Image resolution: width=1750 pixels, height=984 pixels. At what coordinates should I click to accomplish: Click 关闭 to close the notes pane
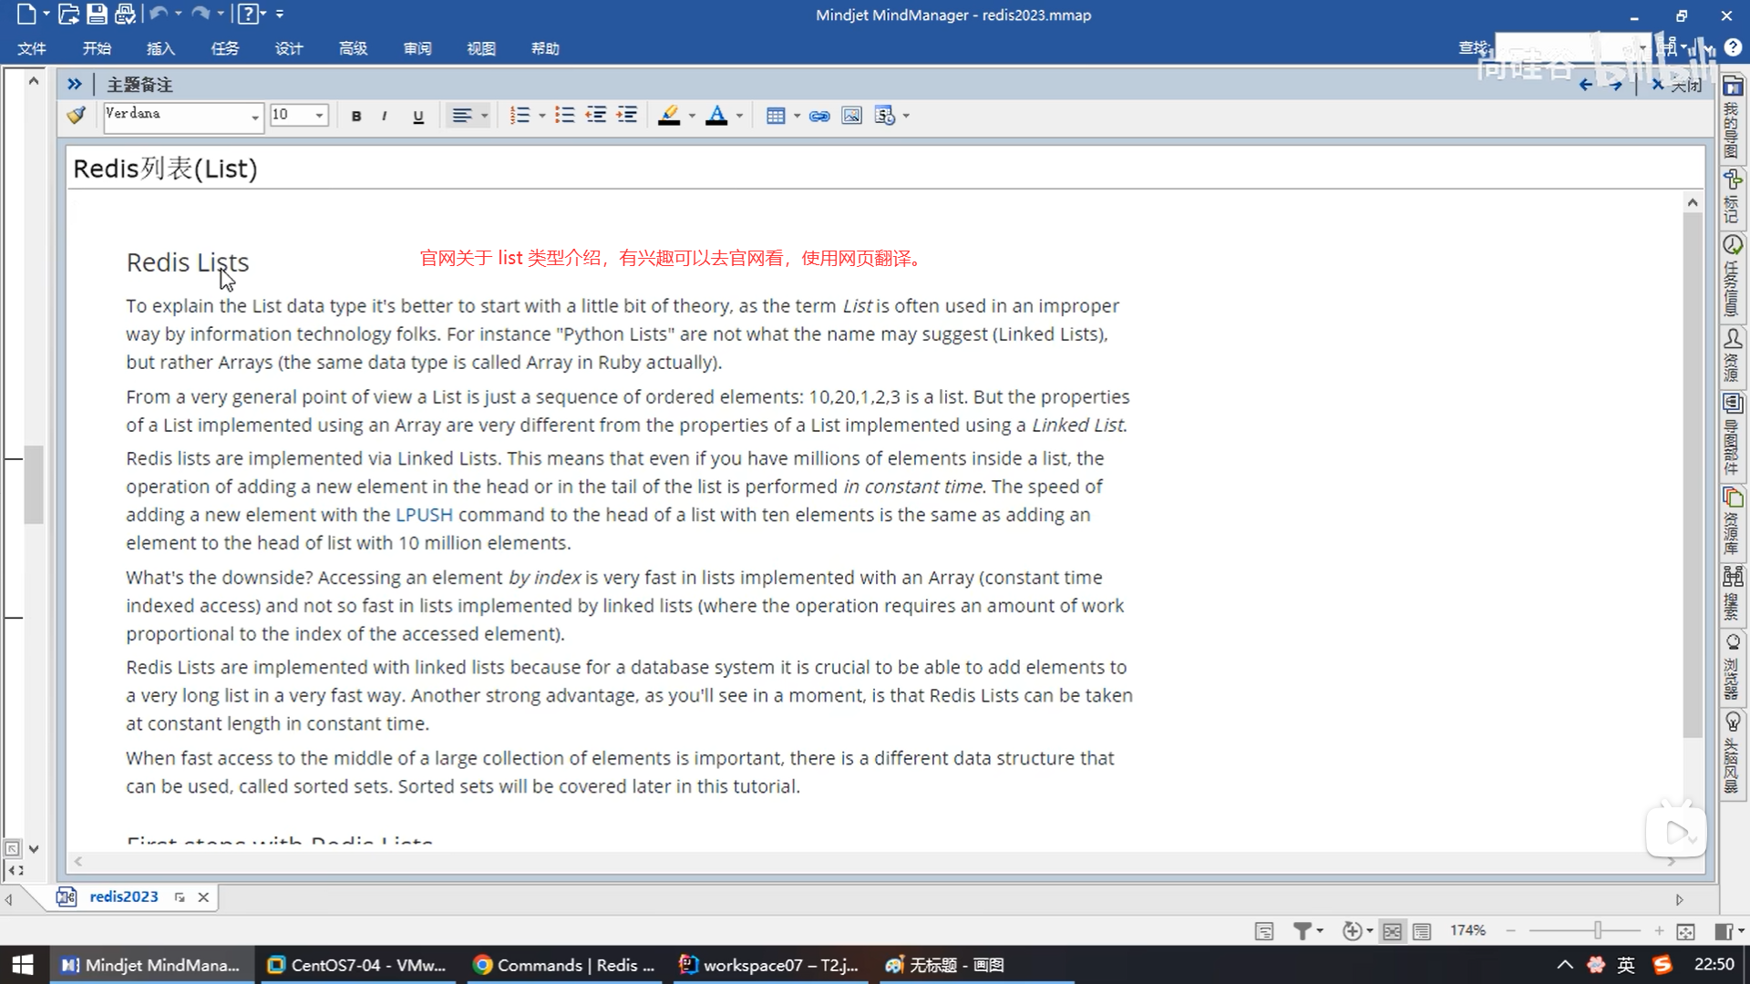(x=1677, y=85)
